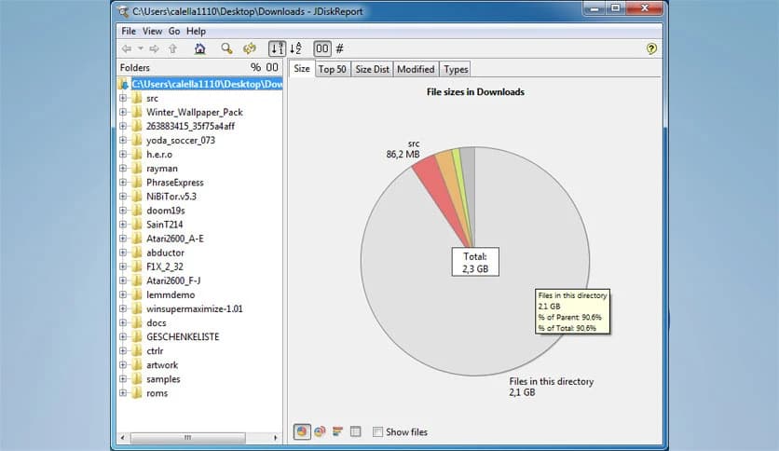Switch to bar chart view
The height and width of the screenshot is (451, 779).
[x=338, y=431]
